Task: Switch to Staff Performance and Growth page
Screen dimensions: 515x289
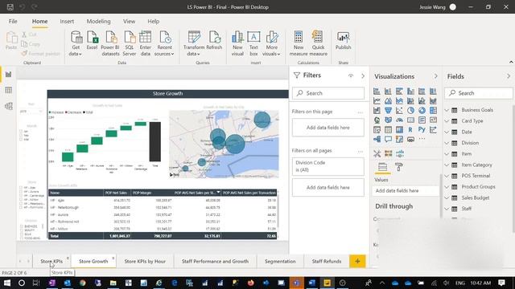Action: pyautogui.click(x=215, y=261)
